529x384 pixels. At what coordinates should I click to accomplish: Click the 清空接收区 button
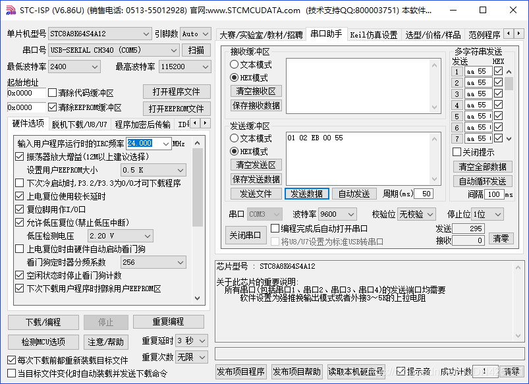pos(256,91)
